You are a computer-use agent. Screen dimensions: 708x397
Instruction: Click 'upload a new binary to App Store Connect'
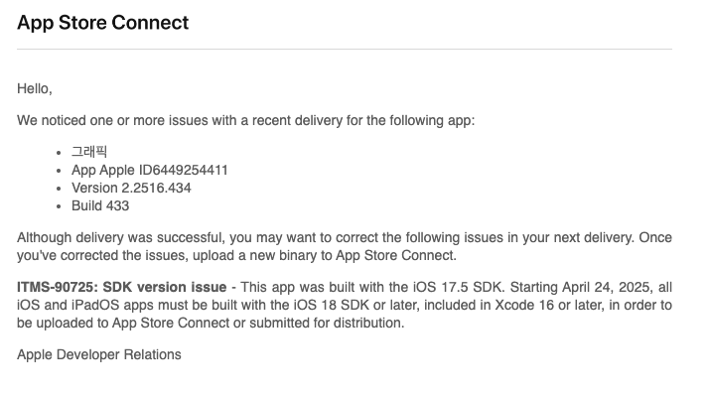[x=324, y=255]
